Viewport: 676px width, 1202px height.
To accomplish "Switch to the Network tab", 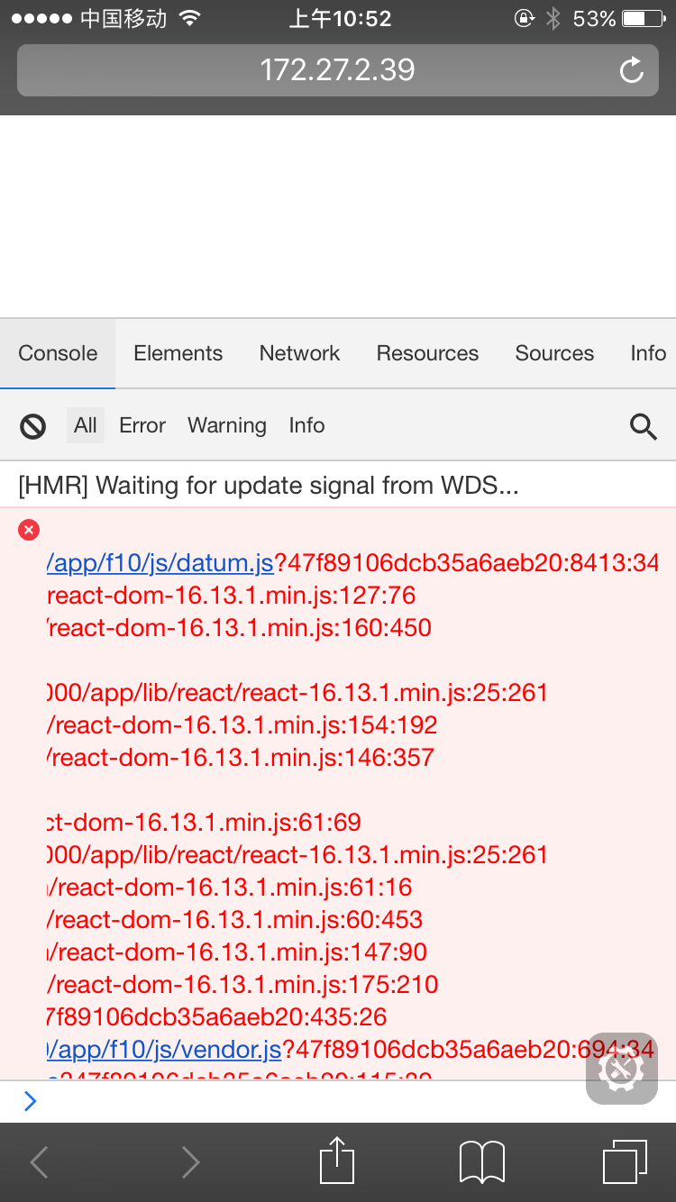I will coord(299,353).
